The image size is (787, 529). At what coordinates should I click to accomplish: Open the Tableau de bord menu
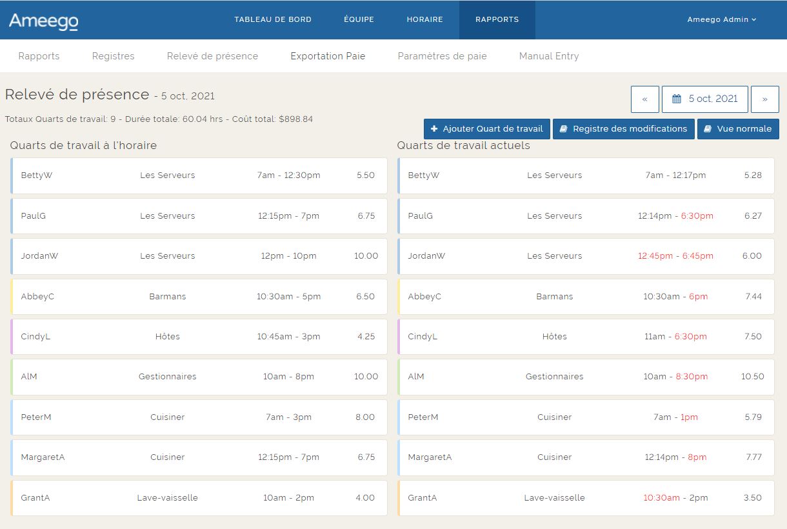pyautogui.click(x=273, y=19)
